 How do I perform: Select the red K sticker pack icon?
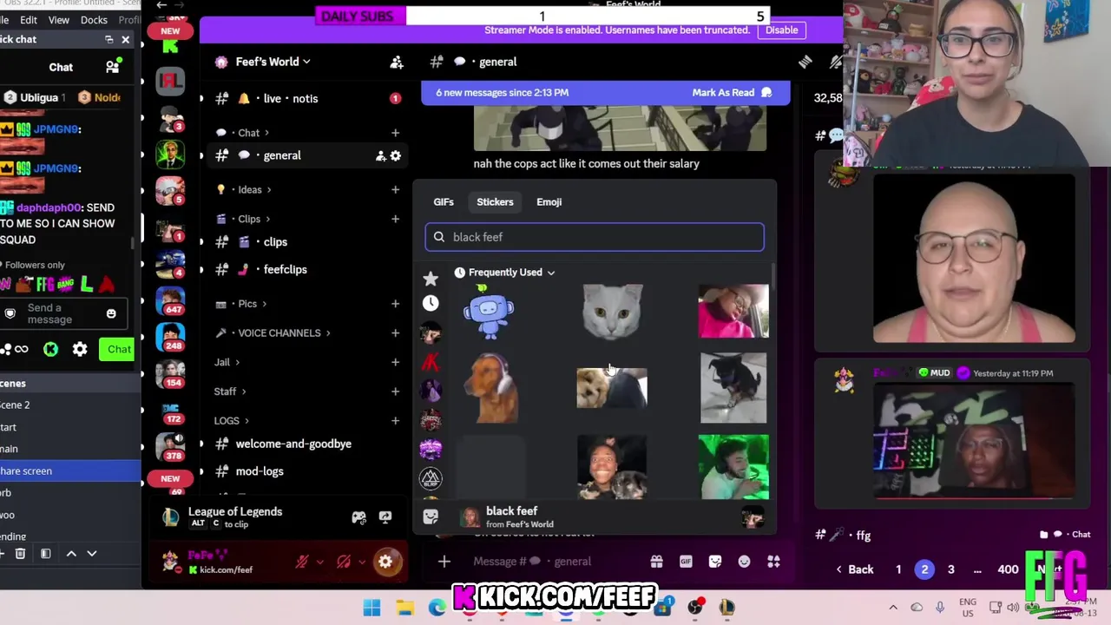431,362
